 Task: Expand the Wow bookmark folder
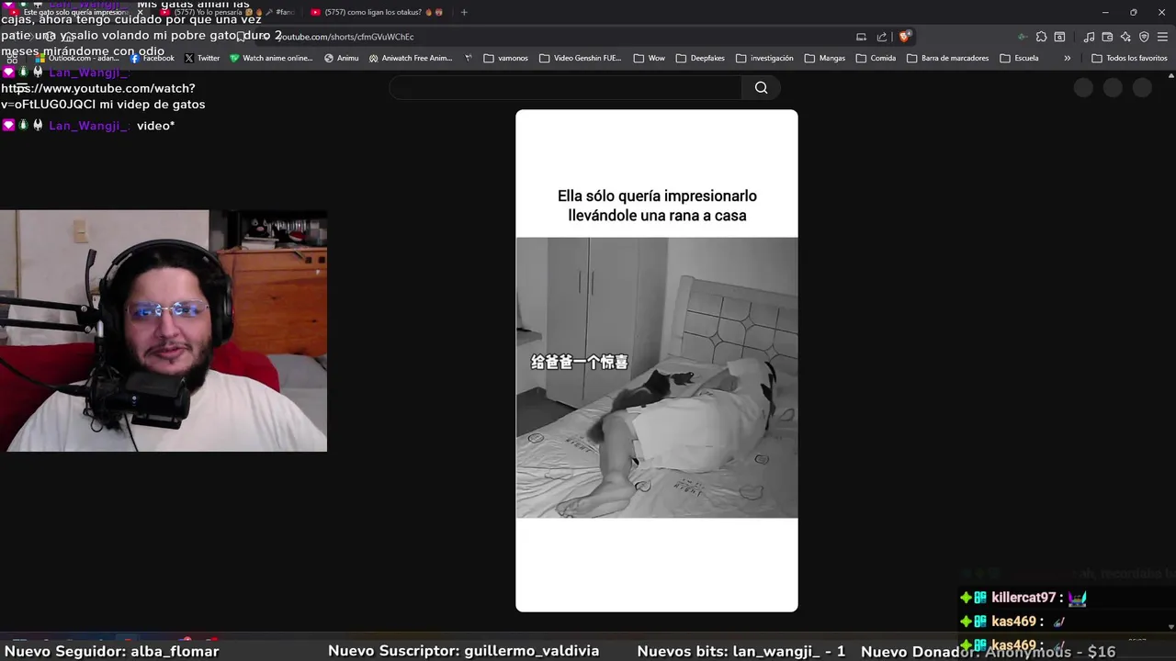[x=649, y=58]
